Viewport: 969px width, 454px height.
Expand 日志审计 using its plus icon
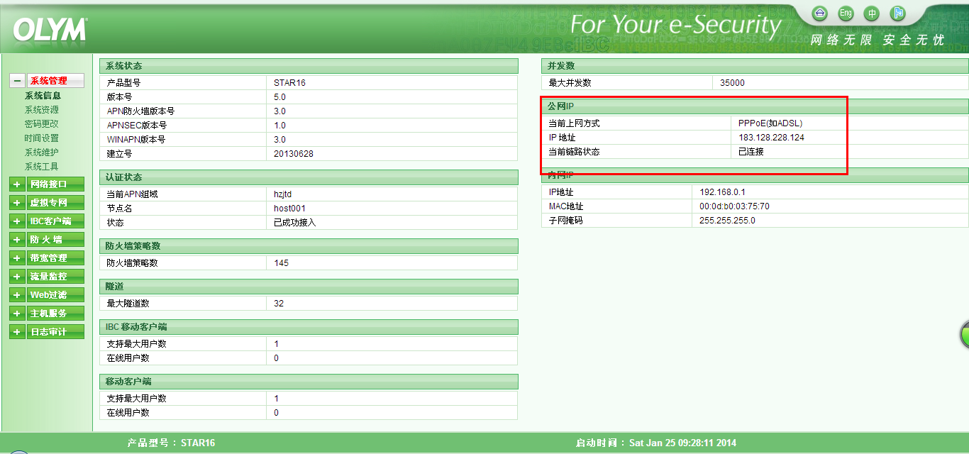tap(17, 332)
